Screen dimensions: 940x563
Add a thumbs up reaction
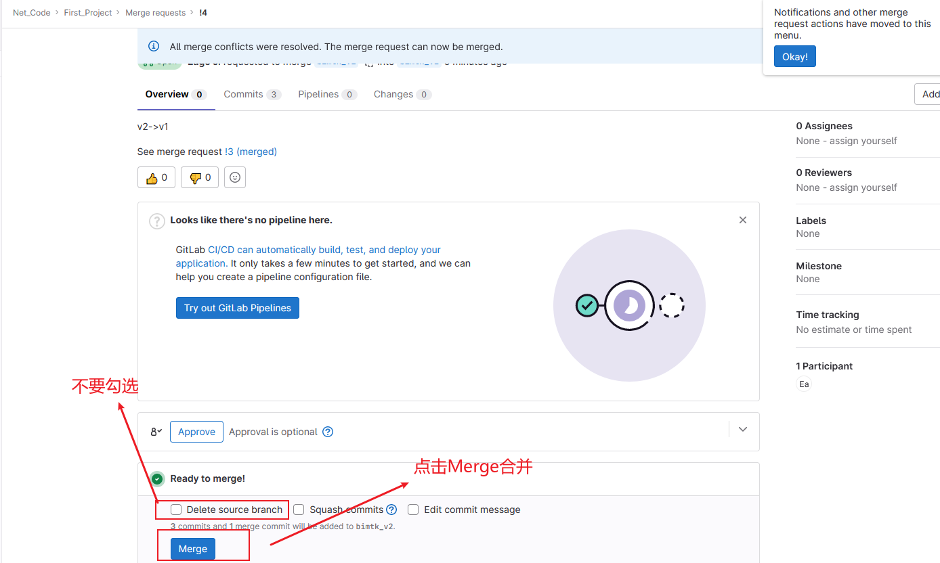pyautogui.click(x=156, y=177)
